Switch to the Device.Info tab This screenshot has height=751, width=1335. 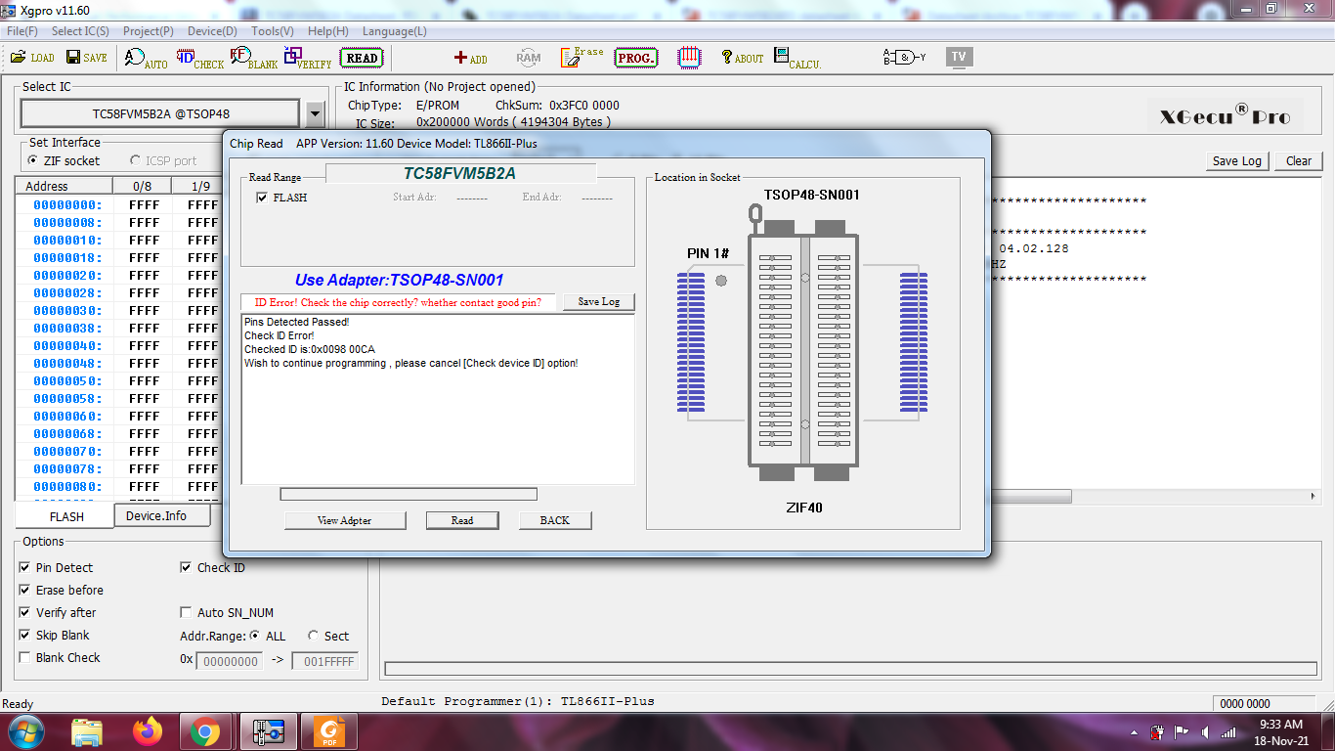(156, 516)
